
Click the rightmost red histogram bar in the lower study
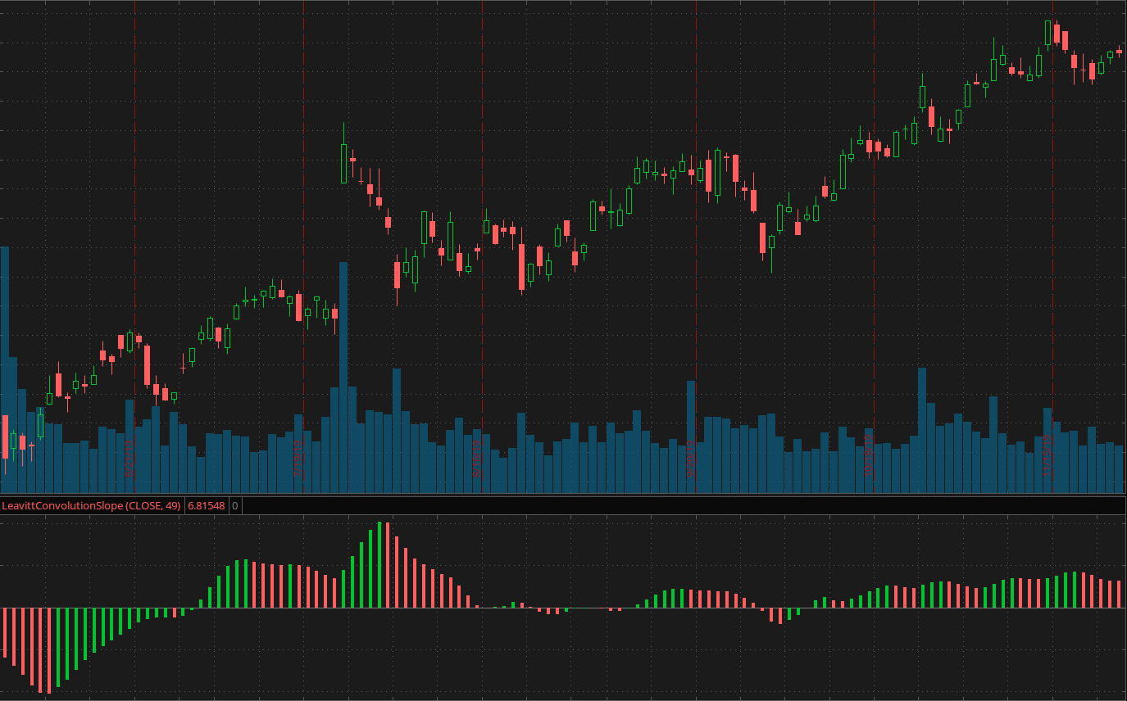coord(1119,594)
